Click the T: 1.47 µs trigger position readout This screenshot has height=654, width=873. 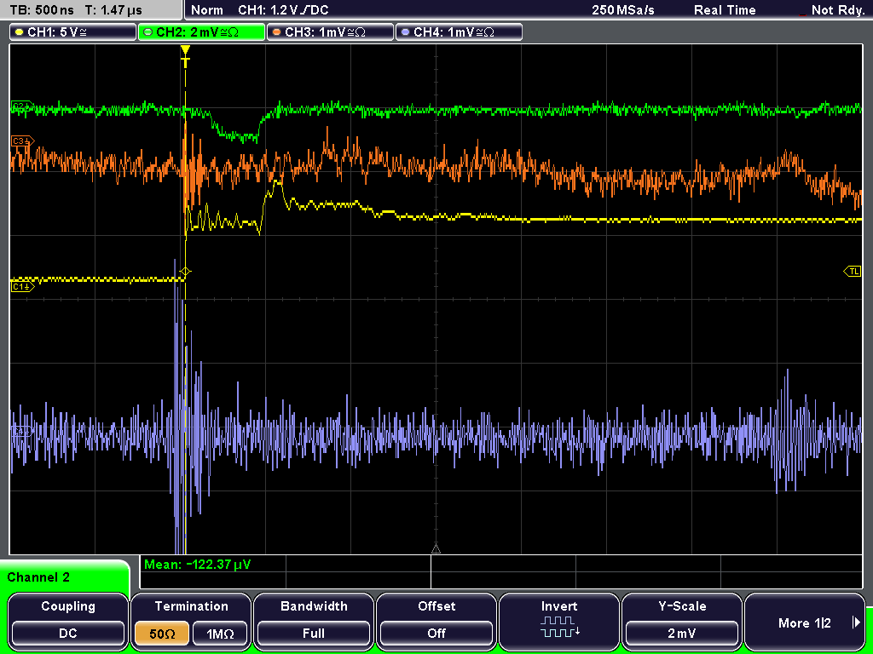(x=113, y=10)
